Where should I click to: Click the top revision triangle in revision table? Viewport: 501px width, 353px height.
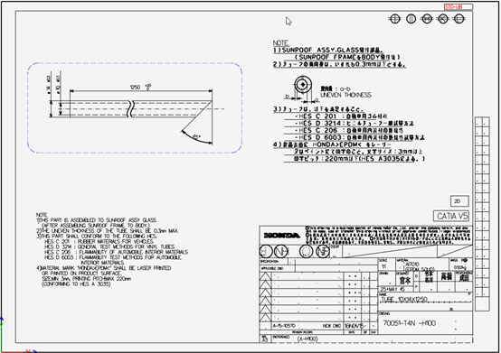265,276
